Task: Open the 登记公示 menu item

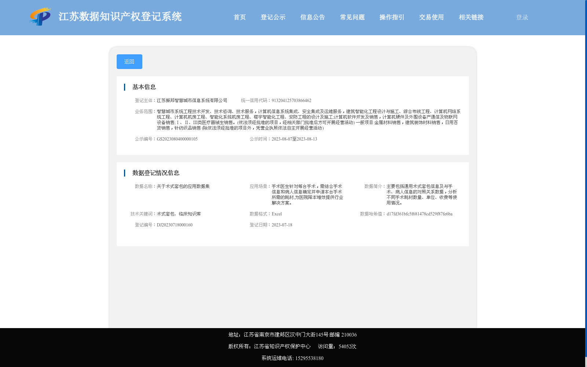Action: pos(273,17)
